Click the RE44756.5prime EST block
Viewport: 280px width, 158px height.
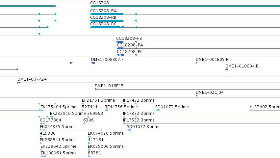(106, 110)
